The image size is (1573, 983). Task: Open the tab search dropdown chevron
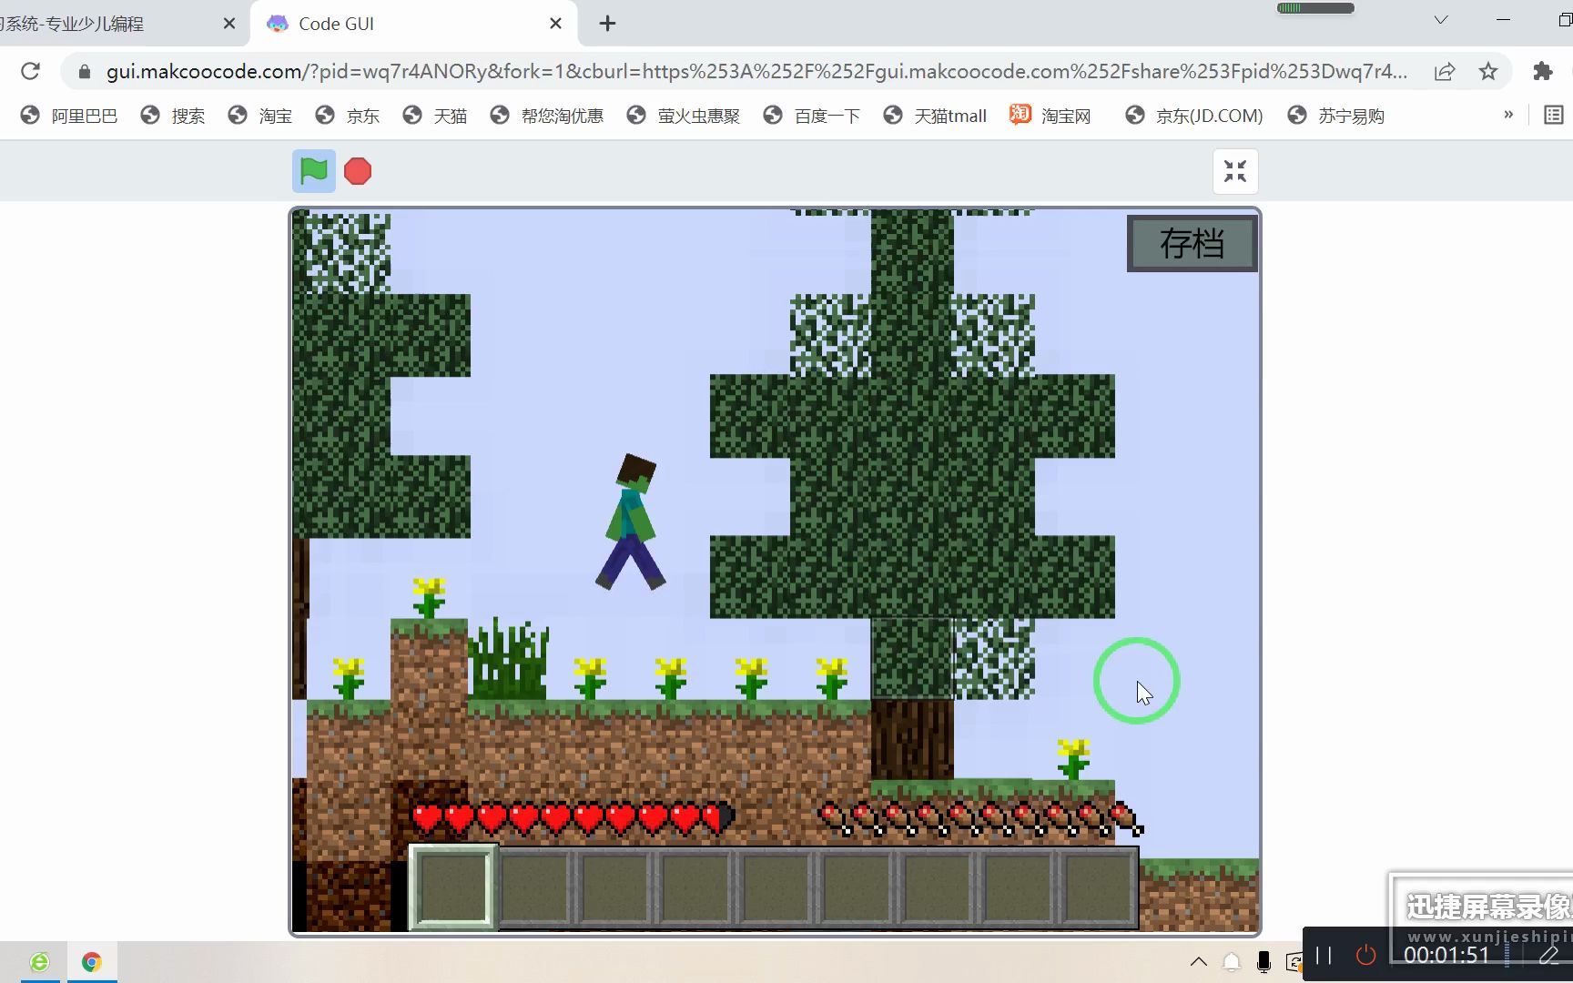click(x=1441, y=20)
